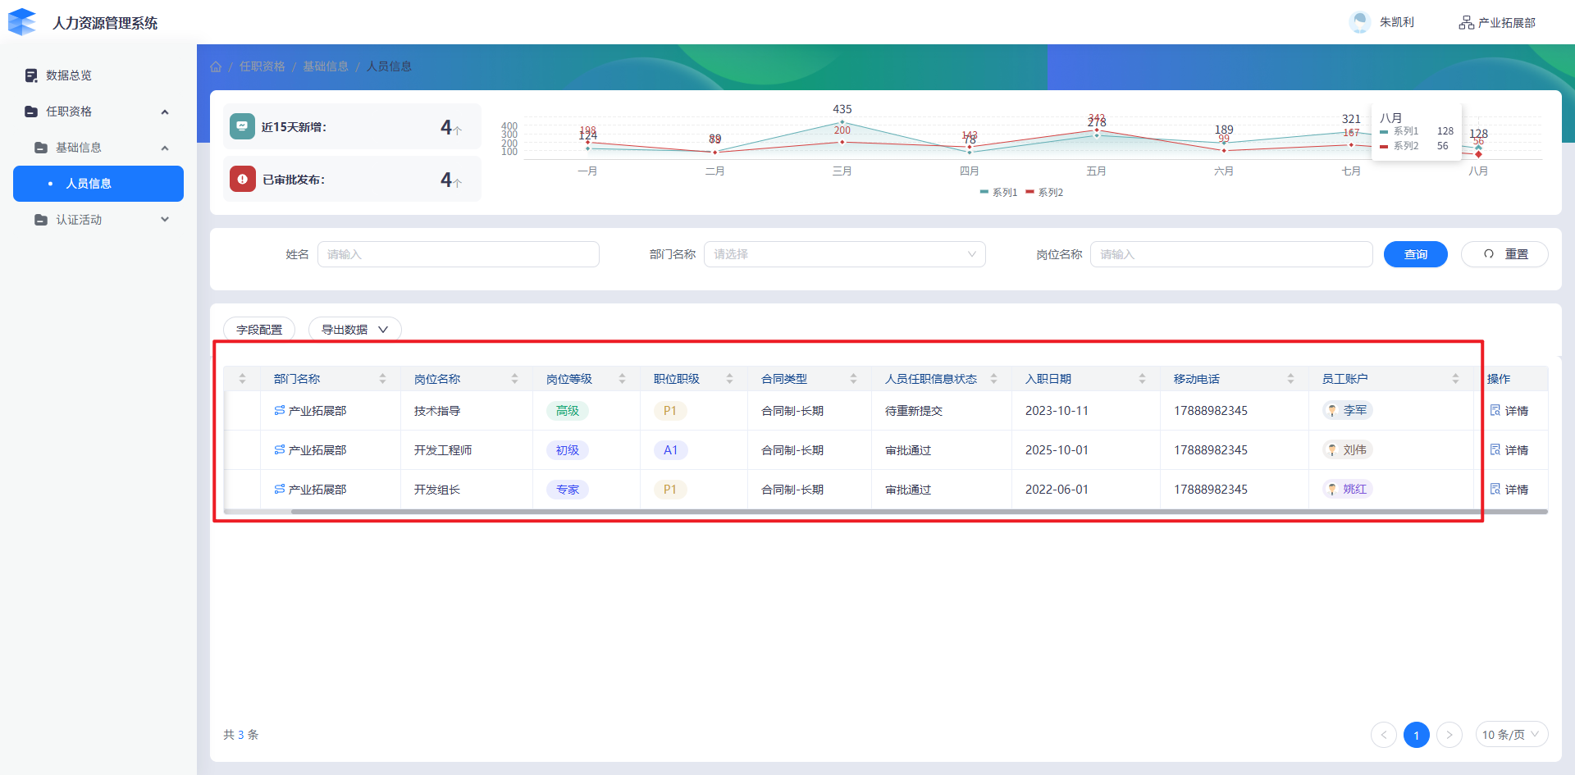Click the 近15天新增 green card icon
This screenshot has height=775, width=1575.
point(242,126)
